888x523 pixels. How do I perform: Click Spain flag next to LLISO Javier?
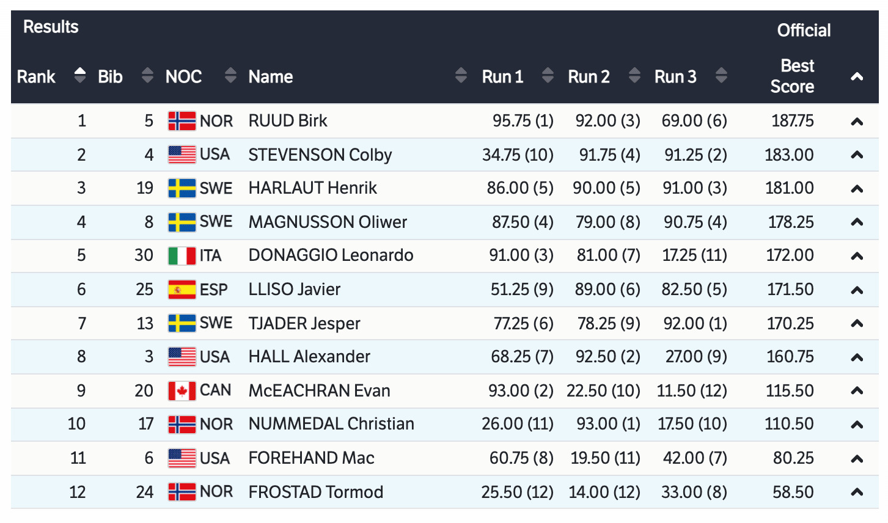[x=182, y=290]
